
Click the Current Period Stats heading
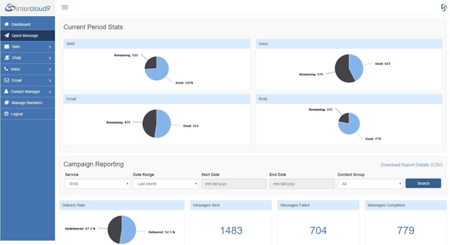coord(93,27)
